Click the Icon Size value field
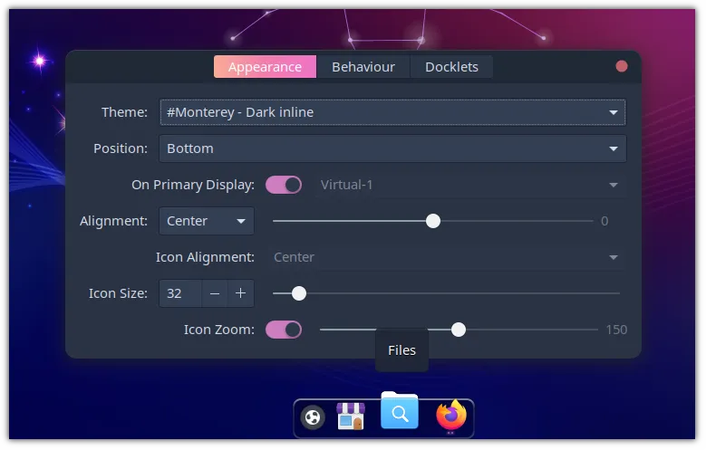The width and height of the screenshot is (706, 450). (x=180, y=293)
